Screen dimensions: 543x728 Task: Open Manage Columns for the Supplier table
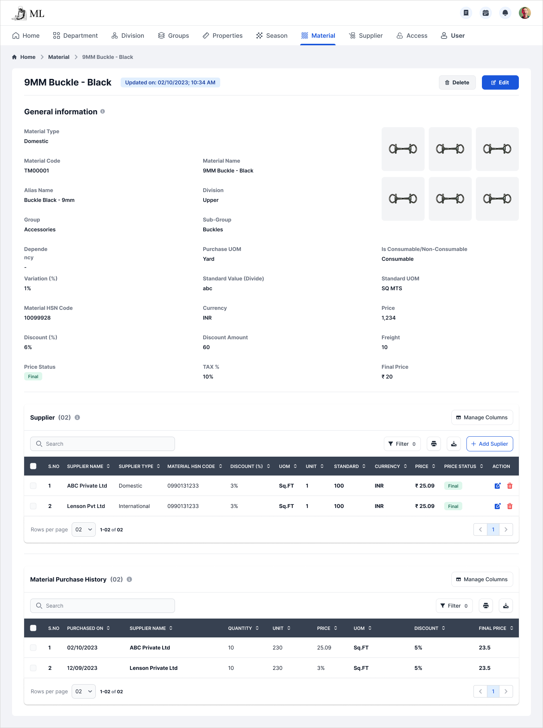pos(482,417)
